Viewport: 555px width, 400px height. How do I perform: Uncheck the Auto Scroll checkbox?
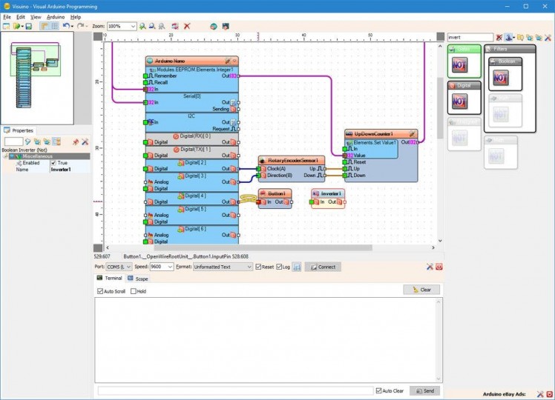101,291
